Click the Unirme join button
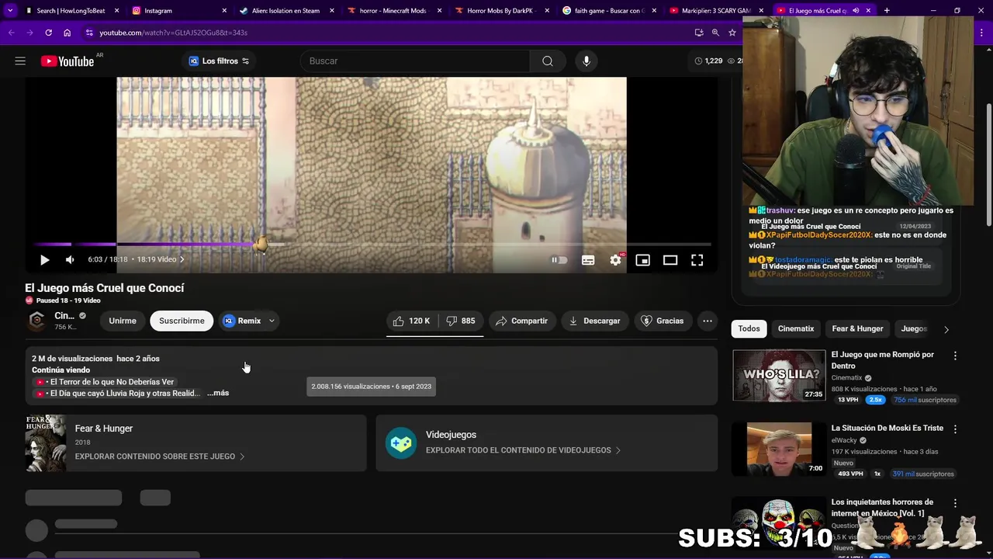The height and width of the screenshot is (559, 993). pyautogui.click(x=123, y=321)
